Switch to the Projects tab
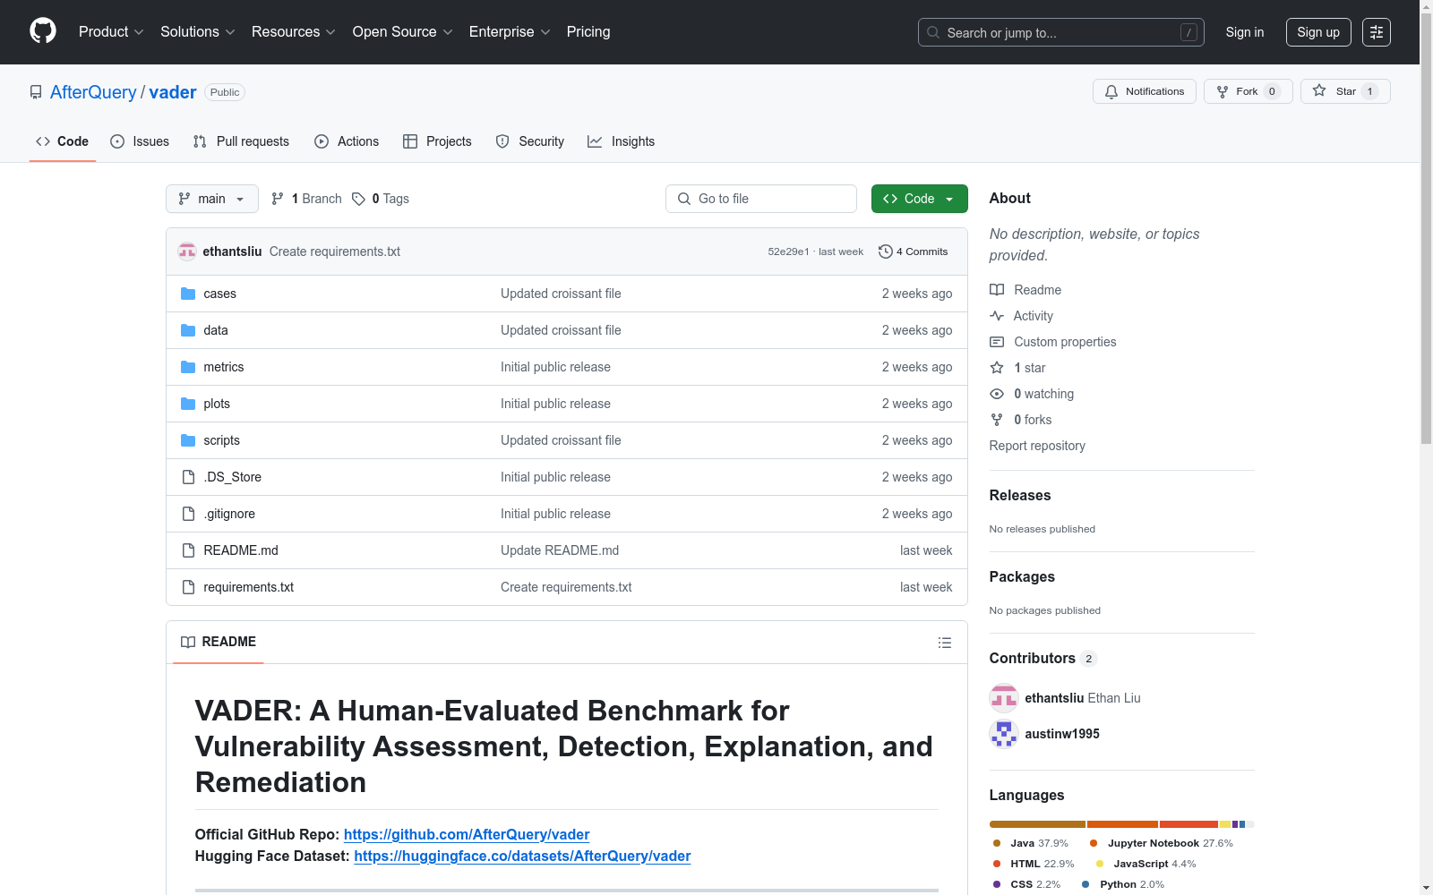The image size is (1433, 895). coord(437,141)
